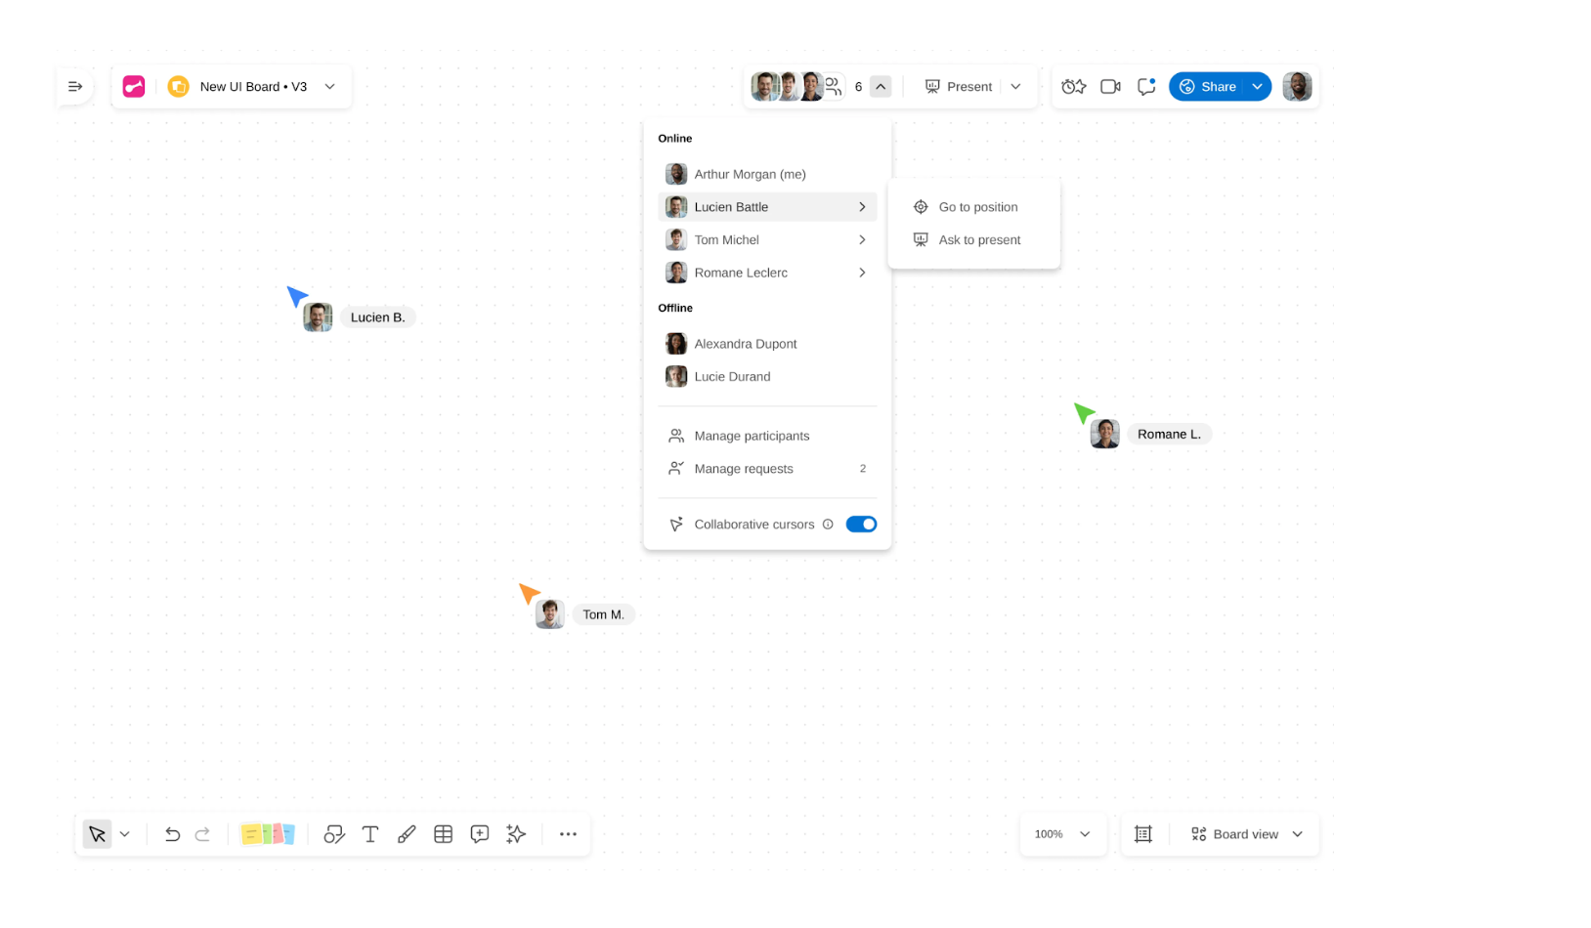Image resolution: width=1591 pixels, height=928 pixels.
Task: Expand the Share button dropdown arrow
Action: [x=1258, y=87]
